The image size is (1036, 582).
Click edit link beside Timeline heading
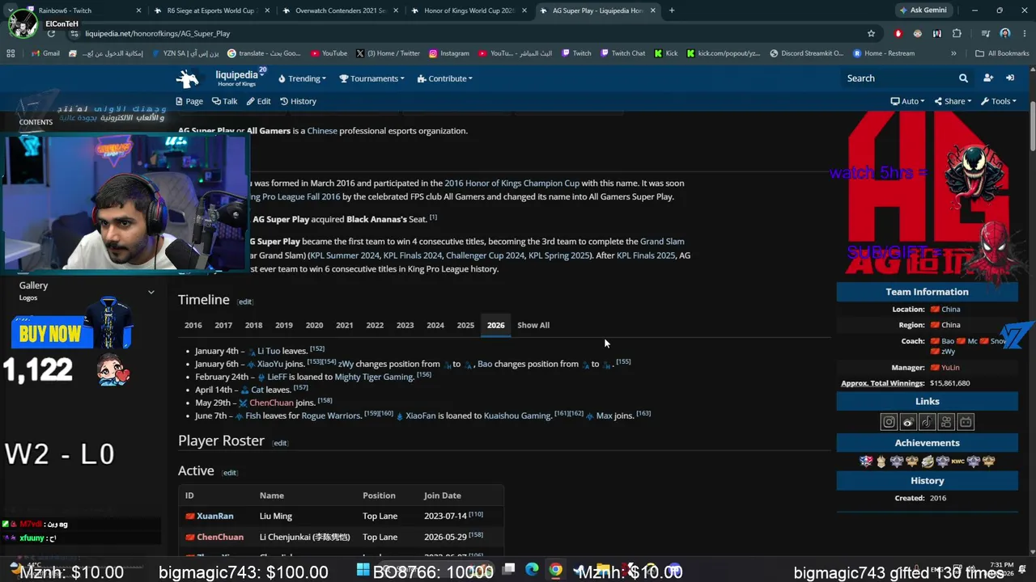245,302
